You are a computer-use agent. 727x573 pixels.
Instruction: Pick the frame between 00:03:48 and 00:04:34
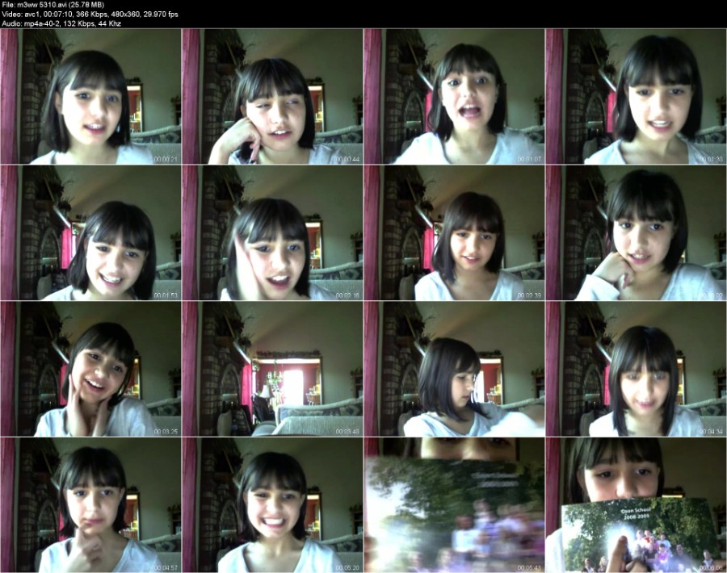pyautogui.click(x=454, y=369)
